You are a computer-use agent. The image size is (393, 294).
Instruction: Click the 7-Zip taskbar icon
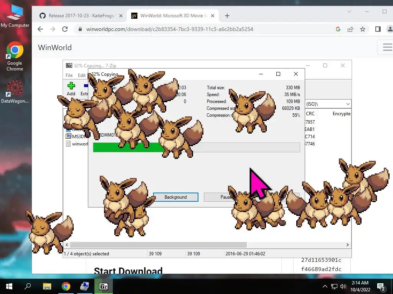click(x=104, y=286)
